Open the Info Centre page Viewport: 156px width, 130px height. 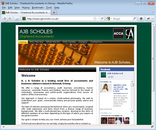coord(69,42)
